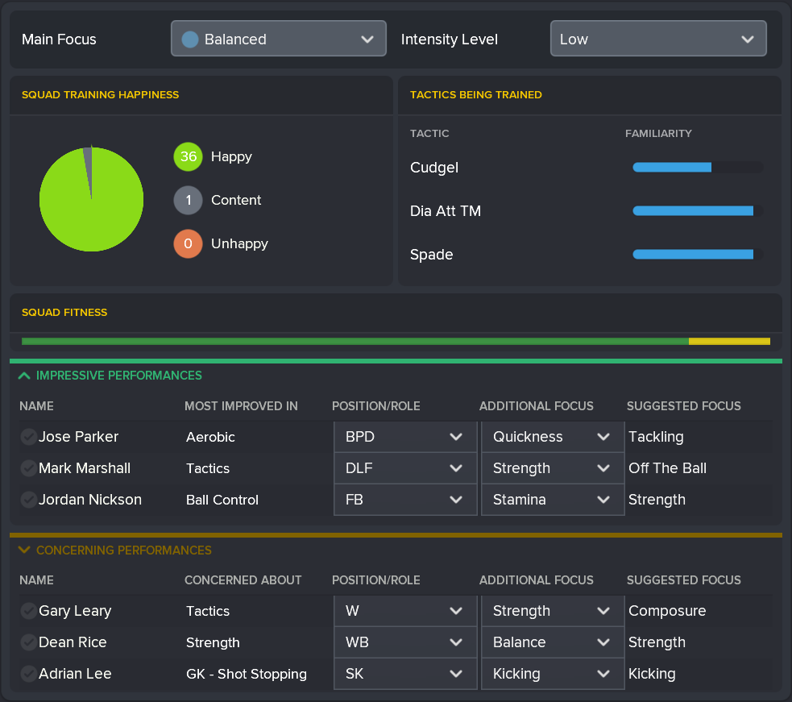792x702 pixels.
Task: Tick the check icon beside Jose Parker
Action: click(28, 437)
